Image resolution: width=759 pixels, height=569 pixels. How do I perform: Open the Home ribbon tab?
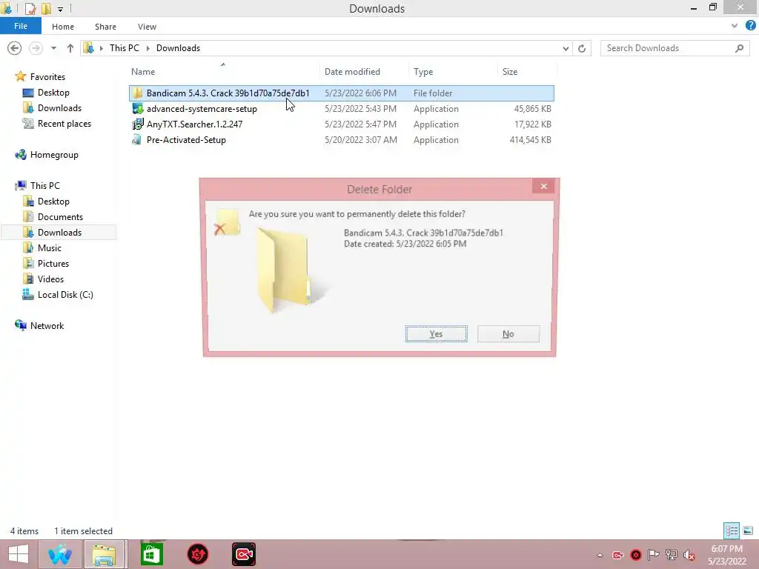(x=63, y=27)
